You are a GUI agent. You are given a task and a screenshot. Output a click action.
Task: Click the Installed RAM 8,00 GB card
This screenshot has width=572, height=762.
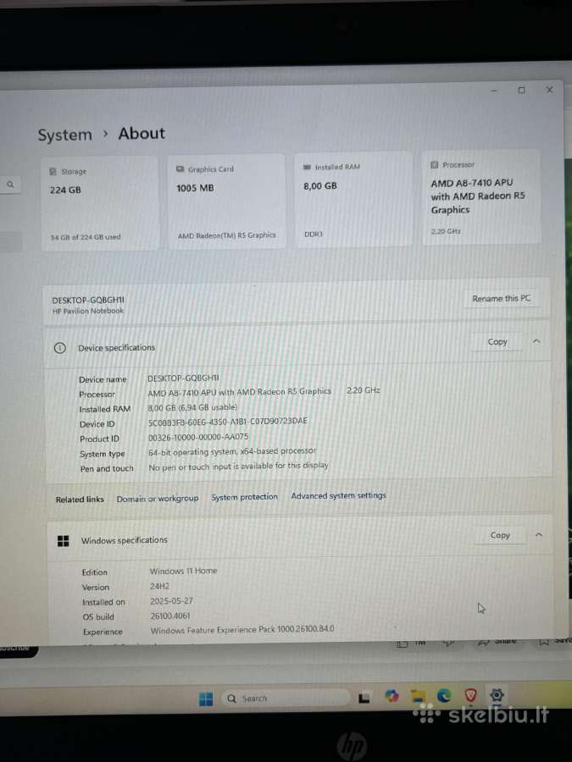click(x=353, y=199)
